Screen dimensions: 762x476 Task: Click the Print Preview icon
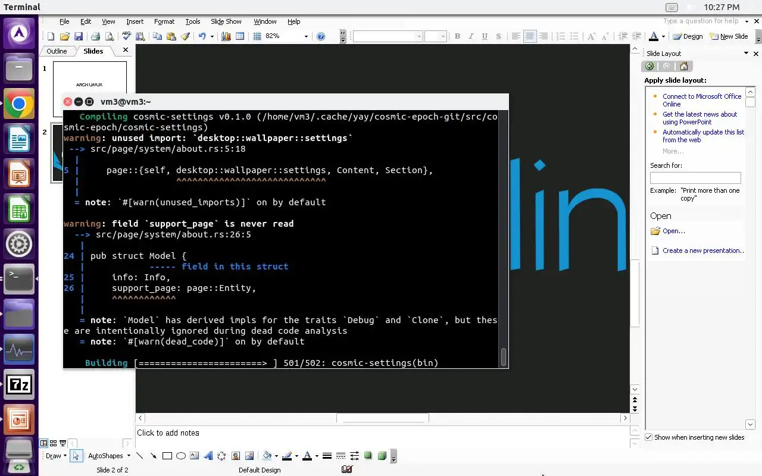[x=108, y=36]
